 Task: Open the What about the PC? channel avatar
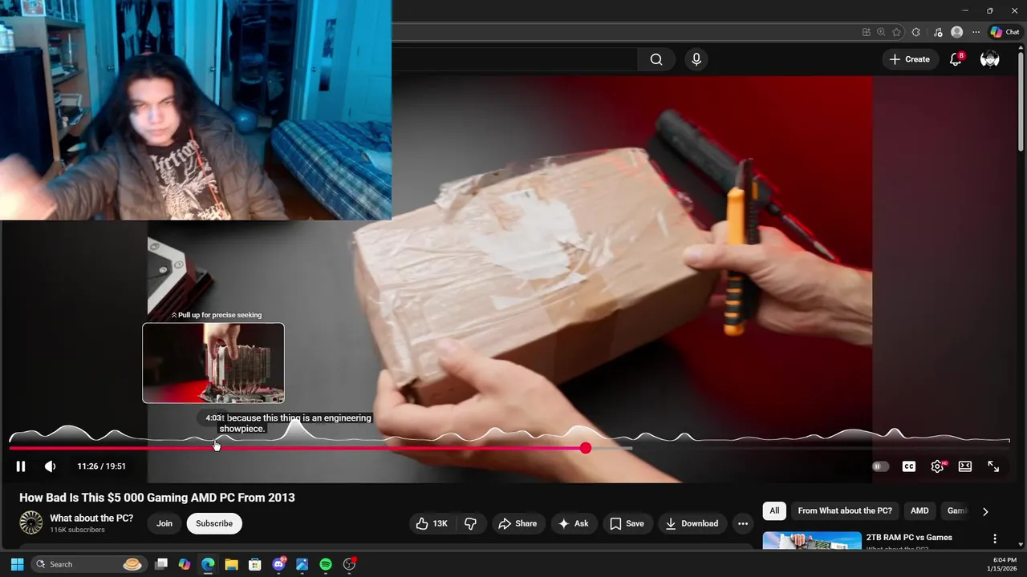[30, 523]
